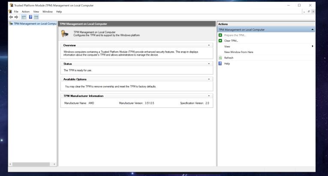Click the inner MMC restore button
Screen dimensions: 328x176
point(309,12)
